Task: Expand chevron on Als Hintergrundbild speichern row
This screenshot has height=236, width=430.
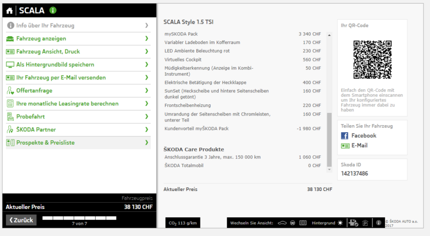Action: [147, 65]
